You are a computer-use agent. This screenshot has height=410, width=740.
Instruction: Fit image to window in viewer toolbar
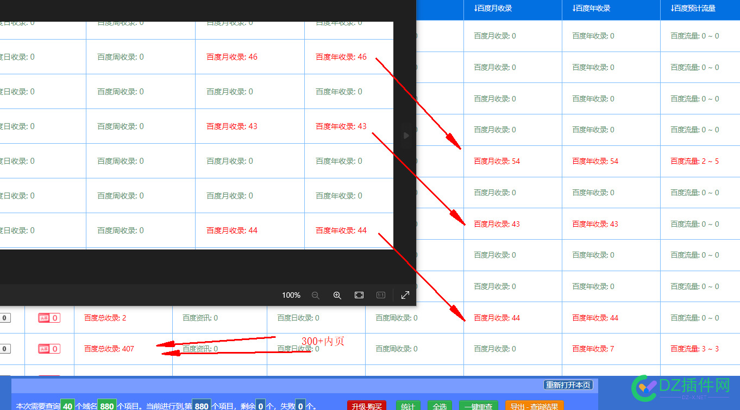point(359,295)
